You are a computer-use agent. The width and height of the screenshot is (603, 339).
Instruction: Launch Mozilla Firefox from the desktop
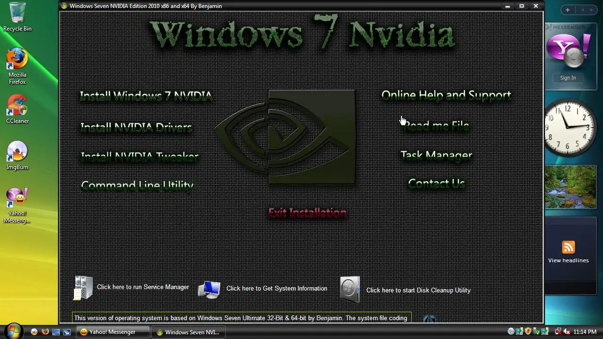pyautogui.click(x=17, y=66)
